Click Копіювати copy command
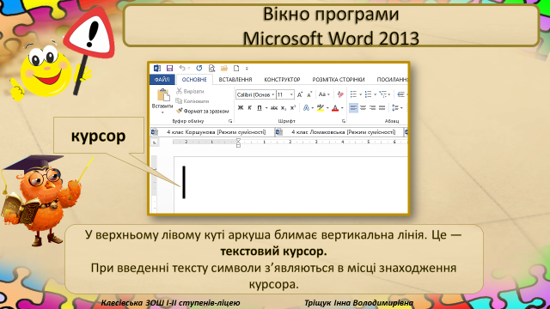550x309 pixels. [192, 101]
